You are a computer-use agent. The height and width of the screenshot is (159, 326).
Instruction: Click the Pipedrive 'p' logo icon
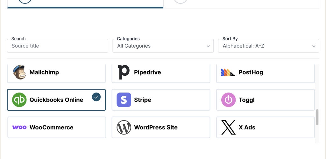[124, 72]
